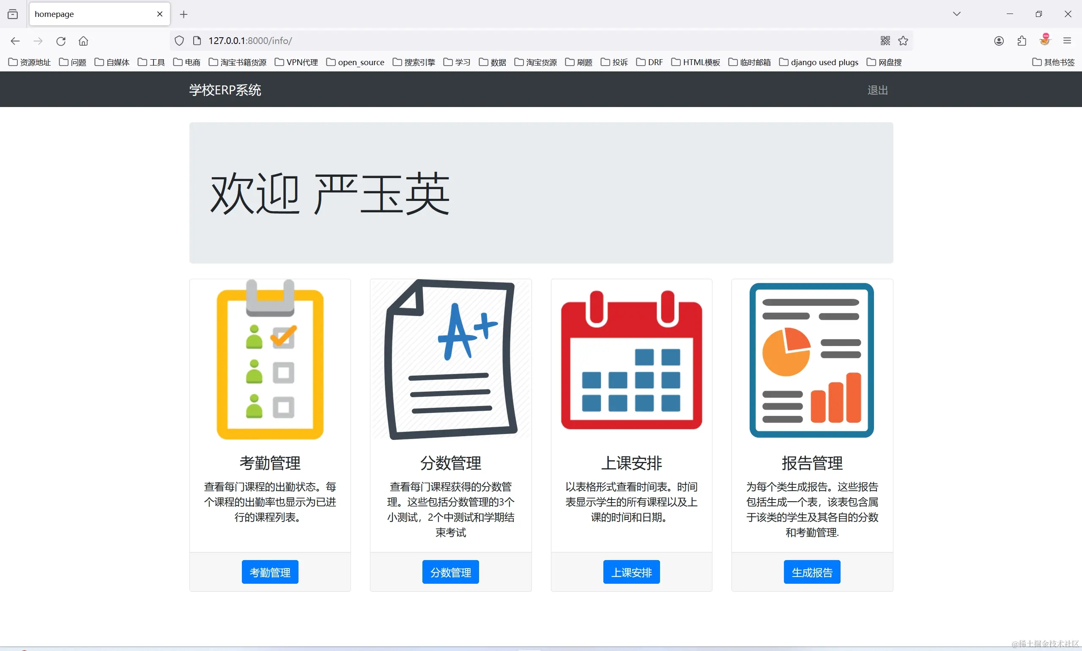Click the A+ grade paper image
This screenshot has width=1082, height=651.
(451, 360)
